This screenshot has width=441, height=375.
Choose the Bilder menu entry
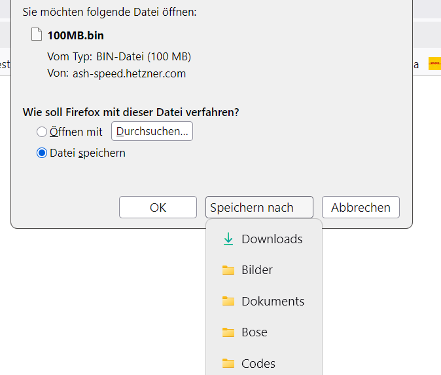pyautogui.click(x=257, y=270)
